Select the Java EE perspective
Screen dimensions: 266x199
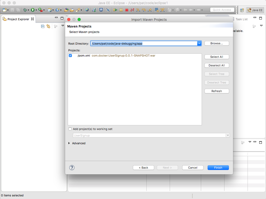click(x=255, y=10)
